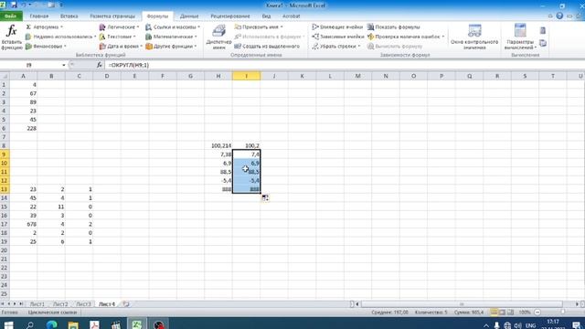Open the Автосумма function menu
Screen dimensions: 585x329
point(44,27)
